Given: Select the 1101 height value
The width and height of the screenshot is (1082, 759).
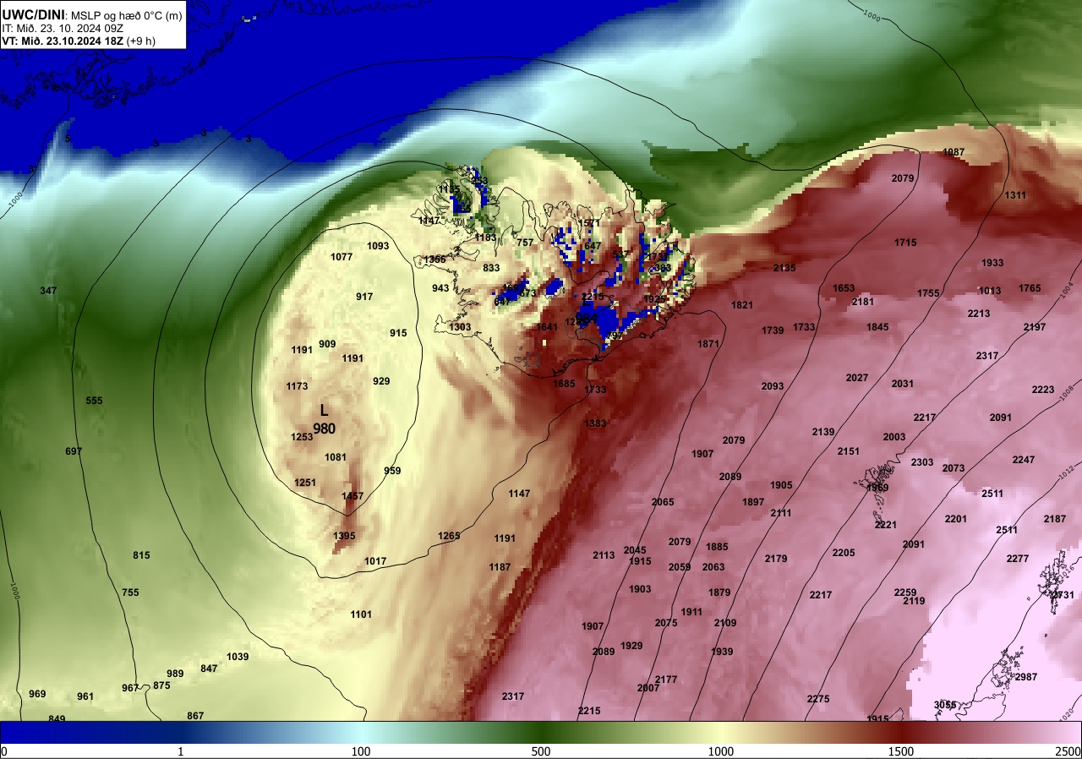Looking at the screenshot, I should pyautogui.click(x=361, y=614).
